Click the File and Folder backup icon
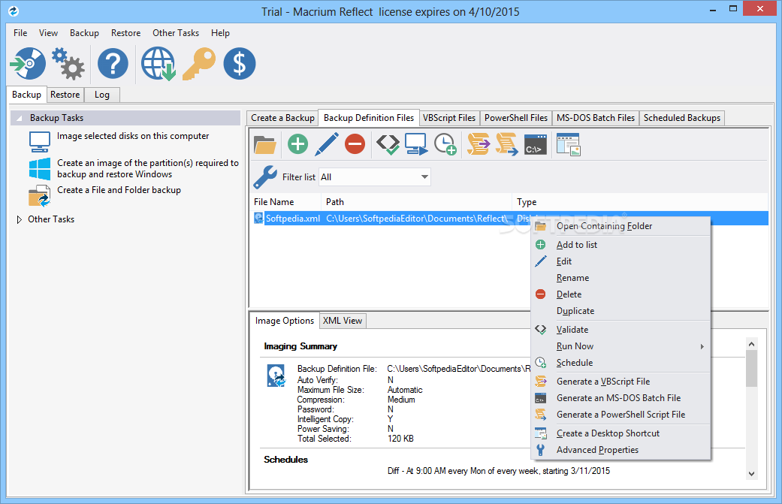Screen dimensions: 782x504 [39, 196]
